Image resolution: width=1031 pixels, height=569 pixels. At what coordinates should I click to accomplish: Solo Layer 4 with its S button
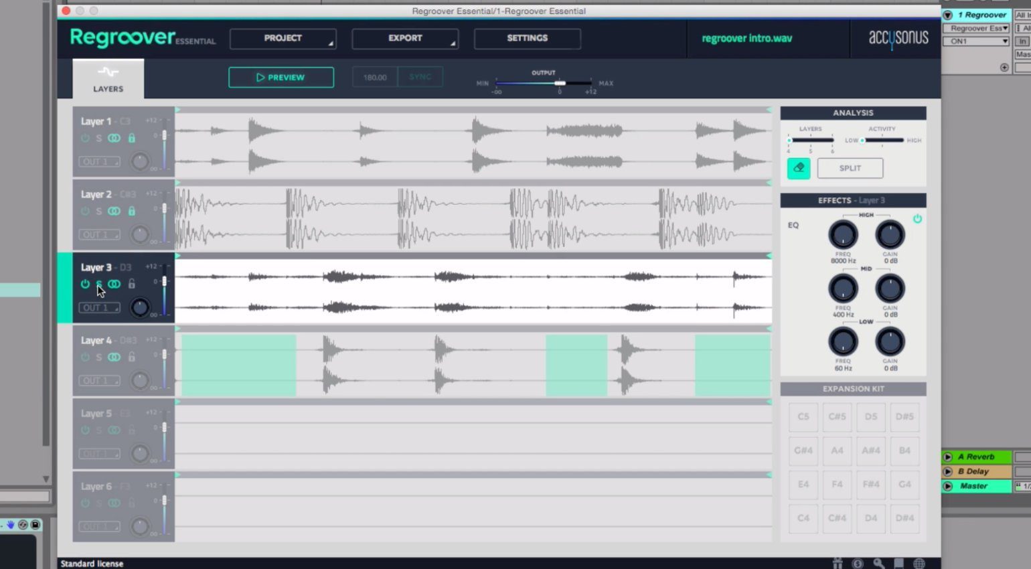99,357
